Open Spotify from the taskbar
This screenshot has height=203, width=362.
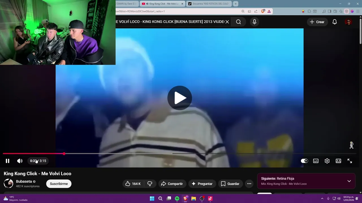point(177,198)
